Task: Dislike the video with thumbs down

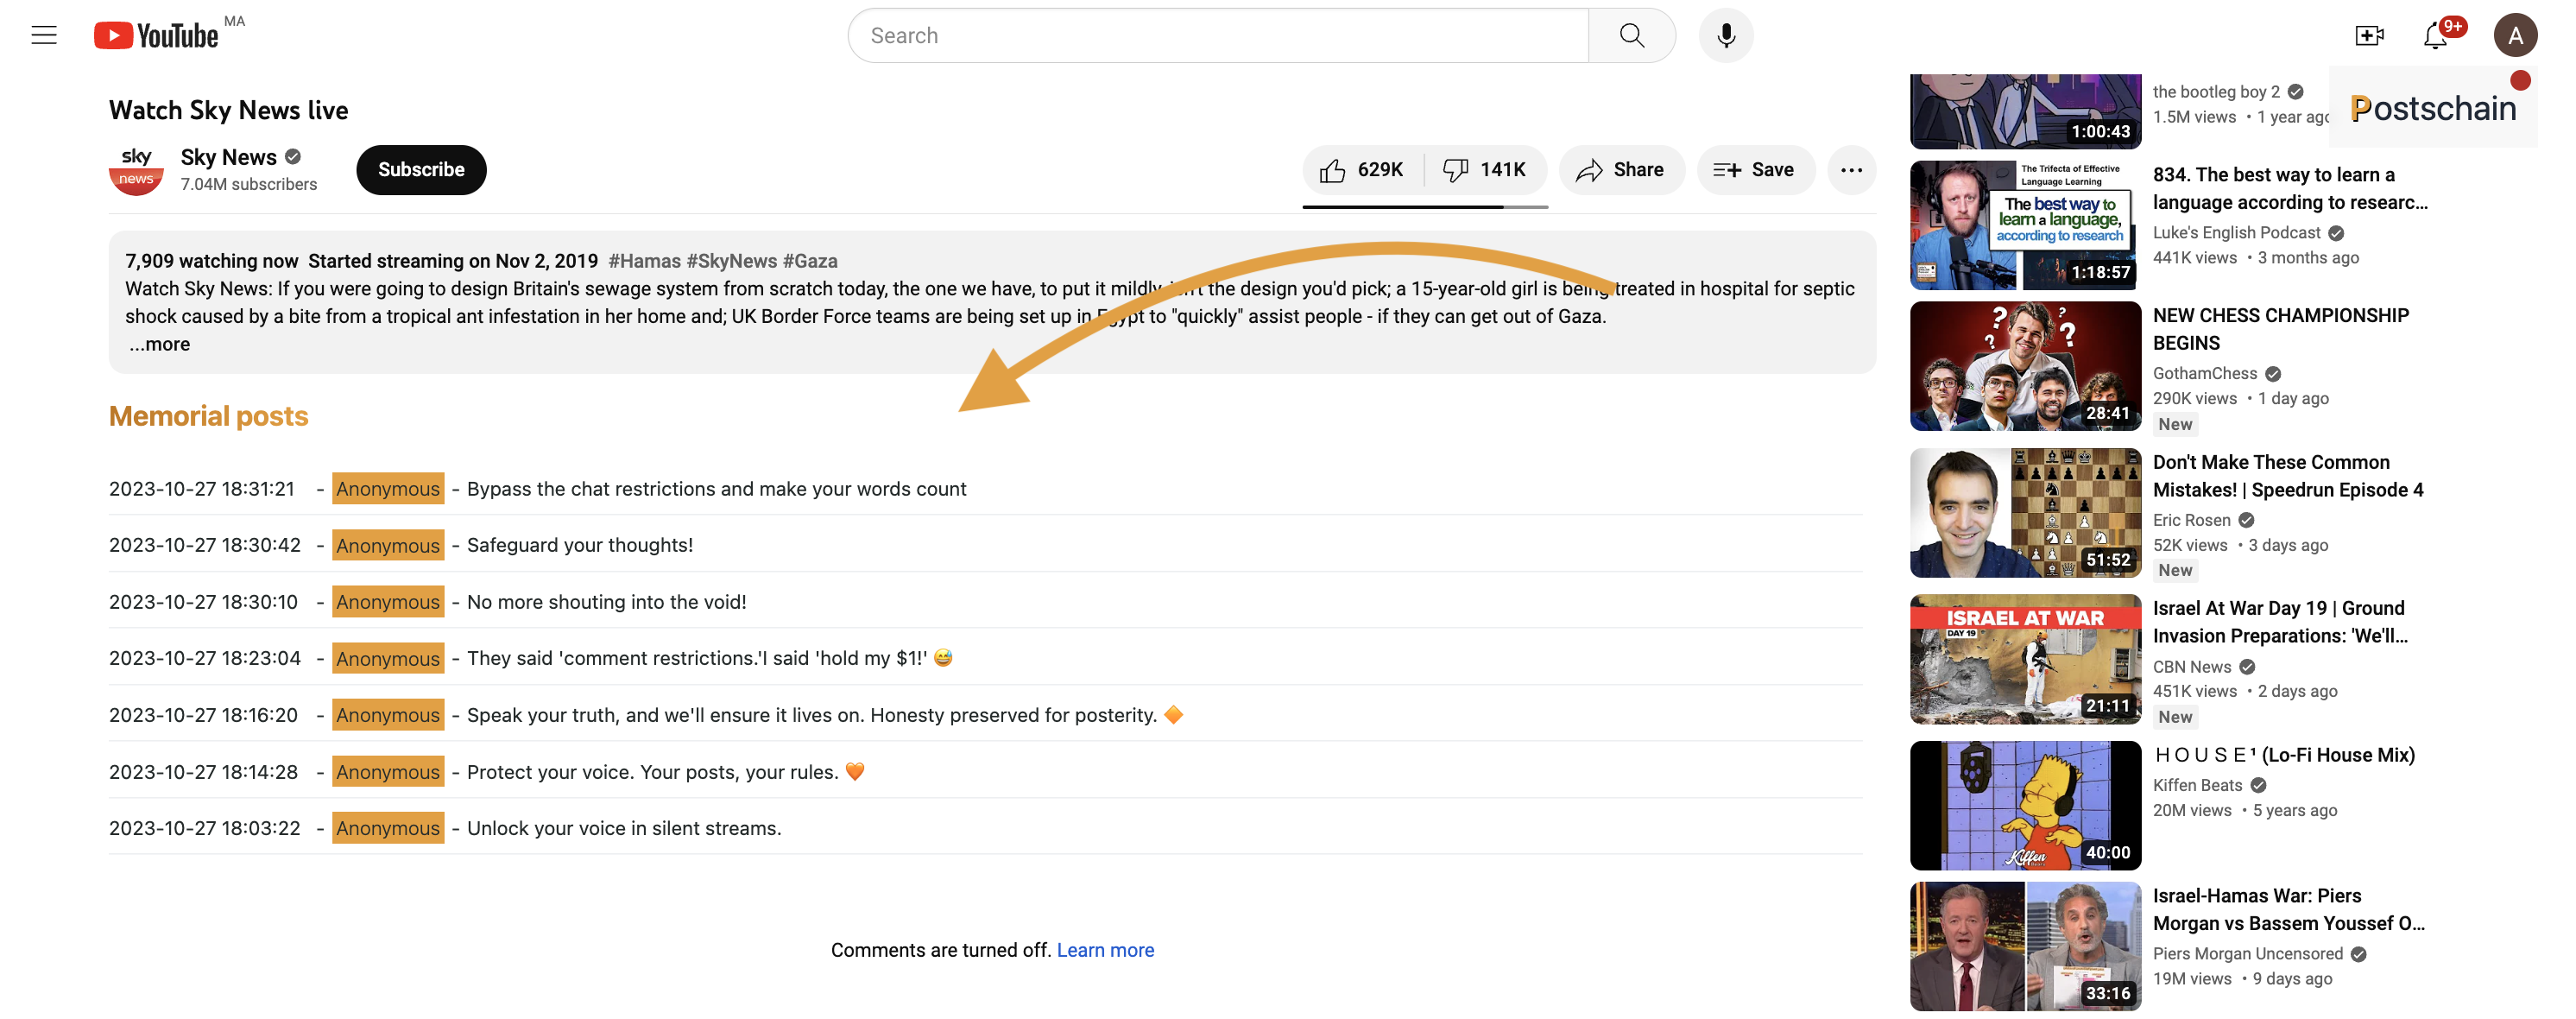Action: 1485,170
